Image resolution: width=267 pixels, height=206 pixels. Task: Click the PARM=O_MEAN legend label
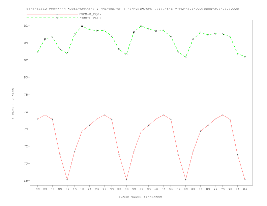tap(90, 14)
